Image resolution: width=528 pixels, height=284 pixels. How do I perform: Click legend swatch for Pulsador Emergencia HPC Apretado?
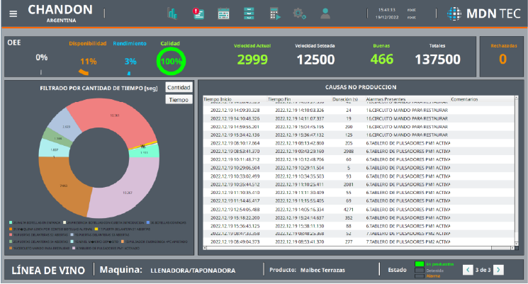tap(123, 242)
